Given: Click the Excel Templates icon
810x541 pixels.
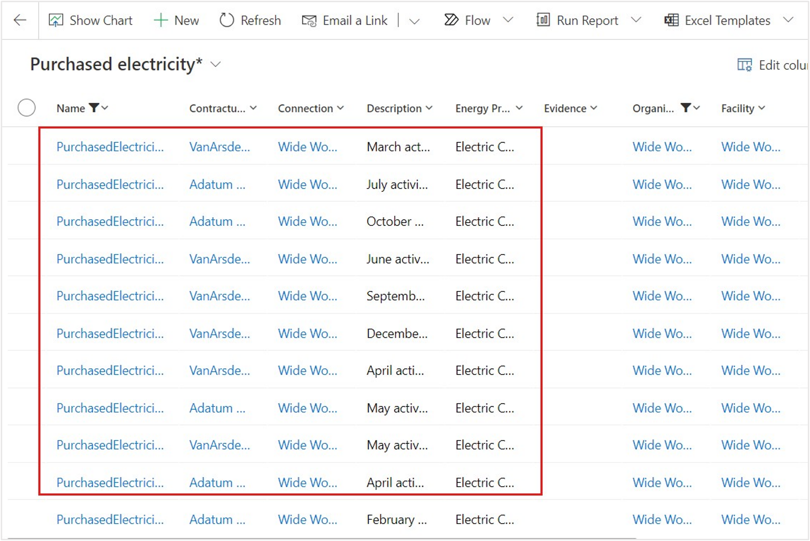Looking at the screenshot, I should (x=671, y=20).
